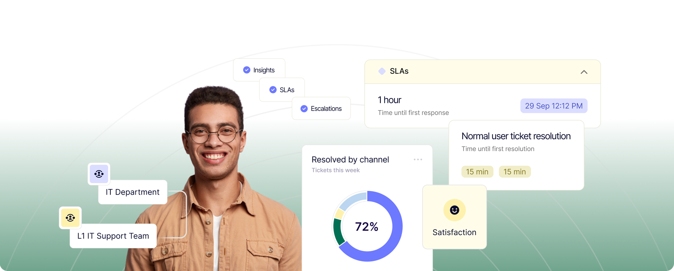The height and width of the screenshot is (271, 674).
Task: Open the L1 IT Support Team label
Action: pos(113,236)
